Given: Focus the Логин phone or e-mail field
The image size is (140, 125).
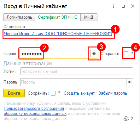Looking at the screenshot, I should pos(77,72).
